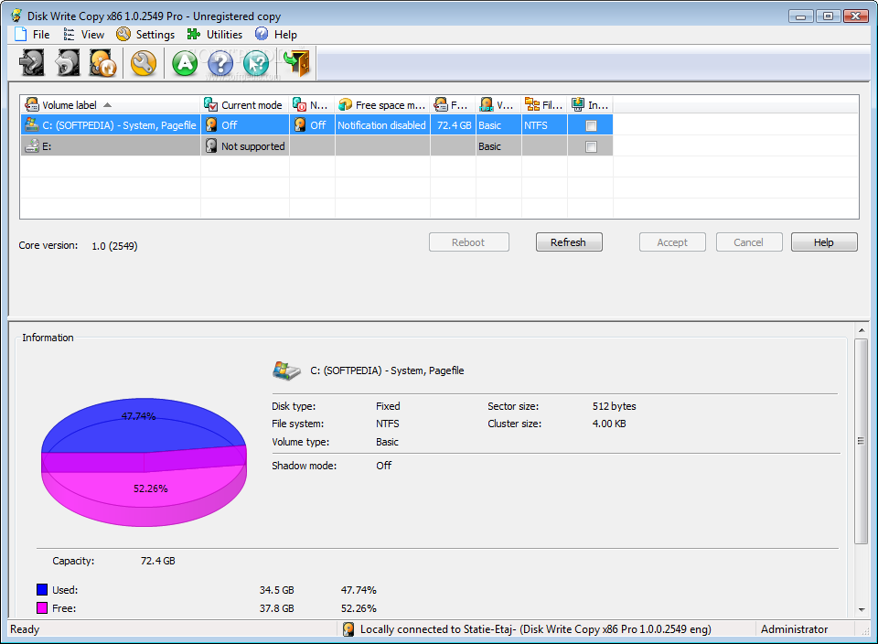Click the 'F...' column header

(453, 104)
